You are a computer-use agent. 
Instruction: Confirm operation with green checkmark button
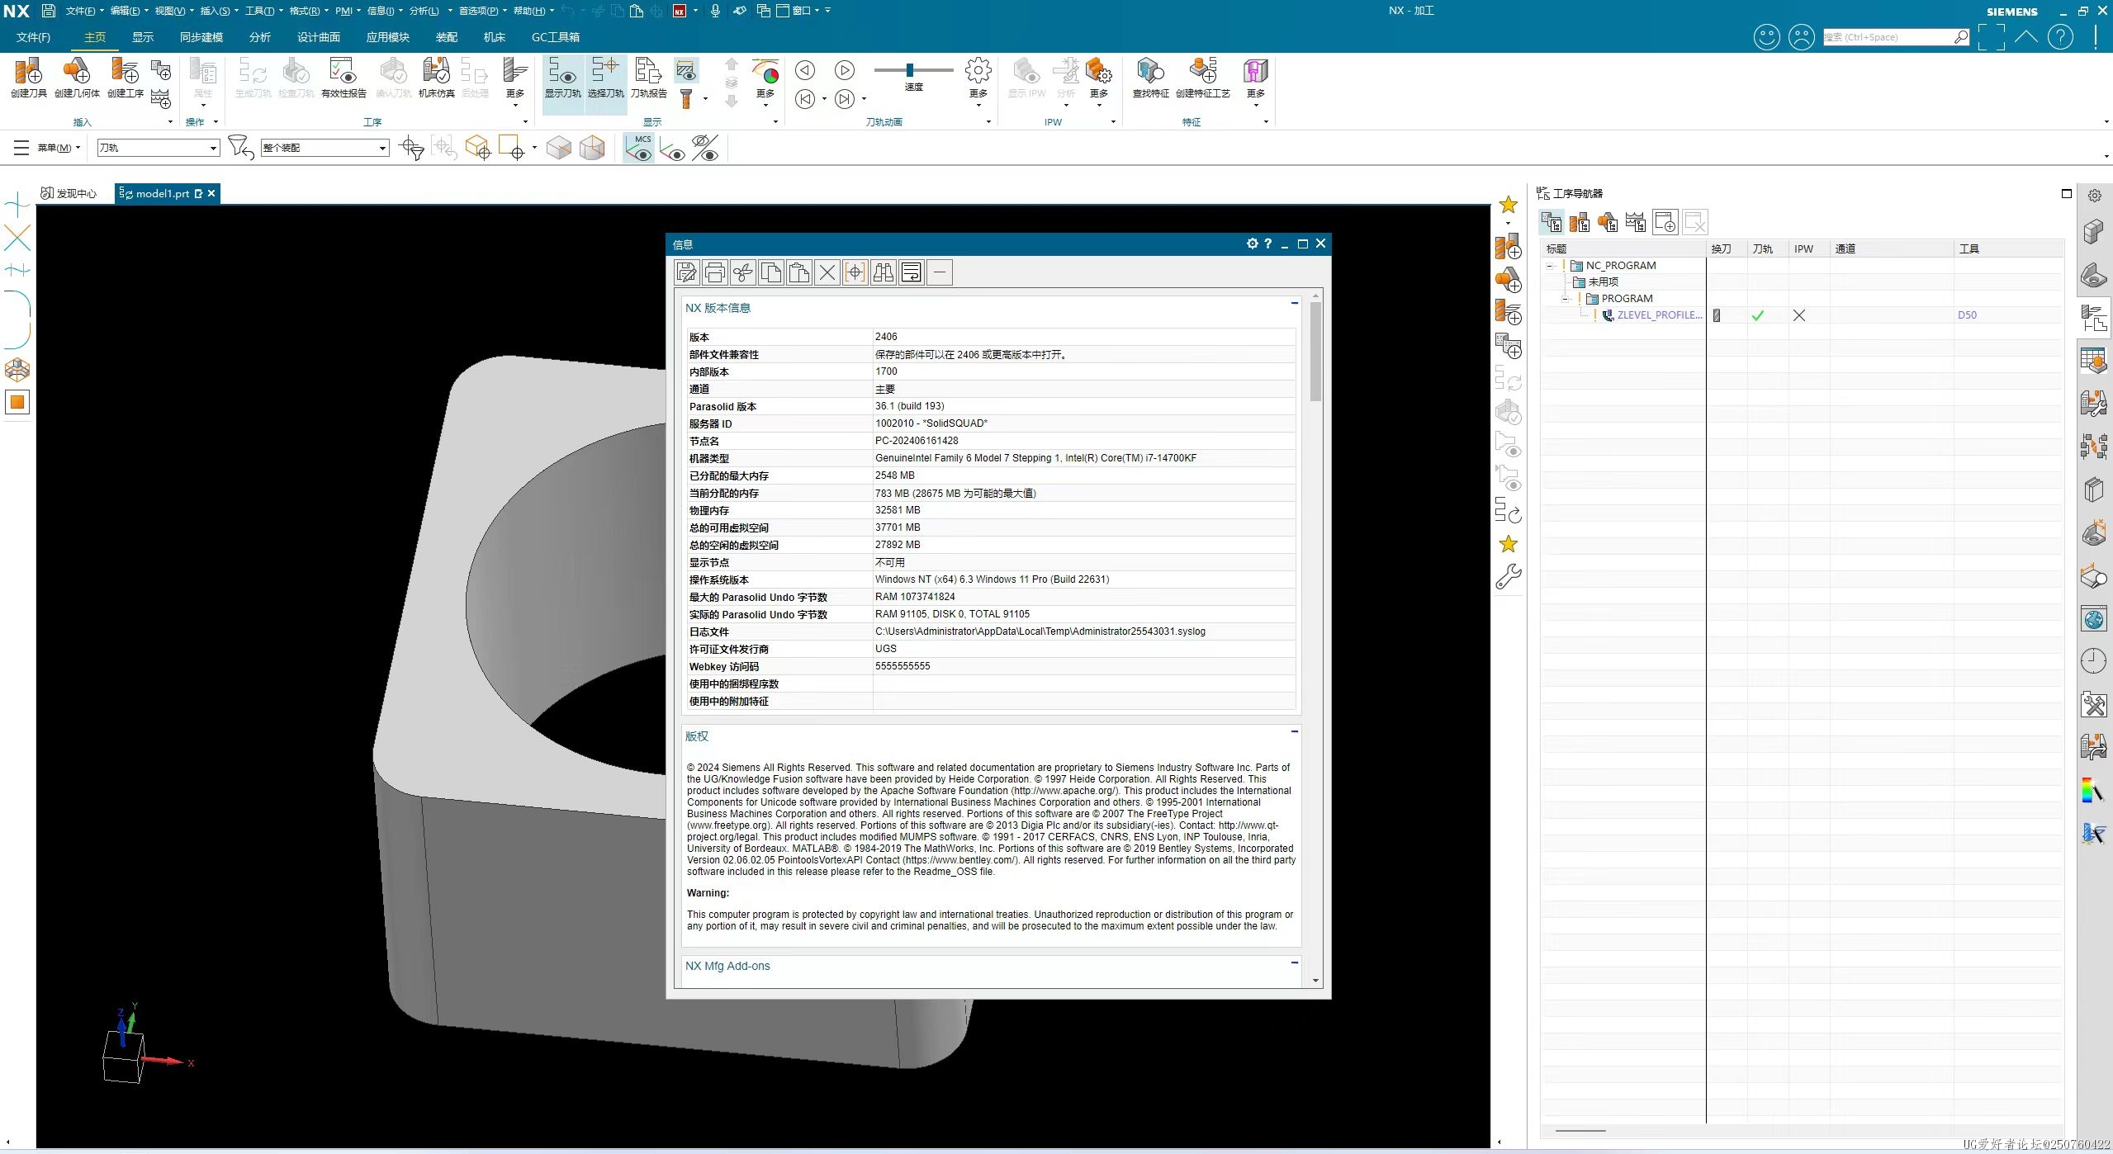pyautogui.click(x=1759, y=314)
